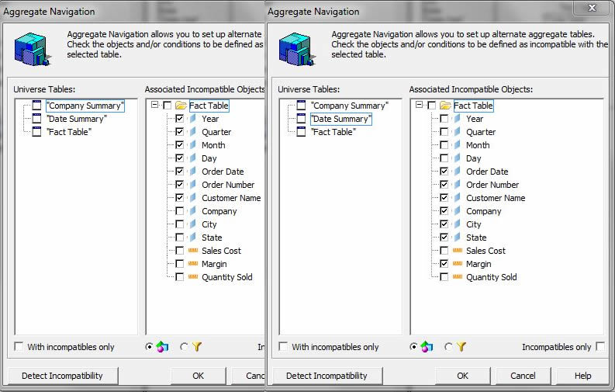Click Fact Table folder icon in left window
The height and width of the screenshot is (392, 615).
point(181,105)
